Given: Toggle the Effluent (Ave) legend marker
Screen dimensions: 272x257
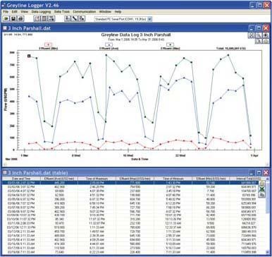Looking at the screenshot, I should [109, 44].
